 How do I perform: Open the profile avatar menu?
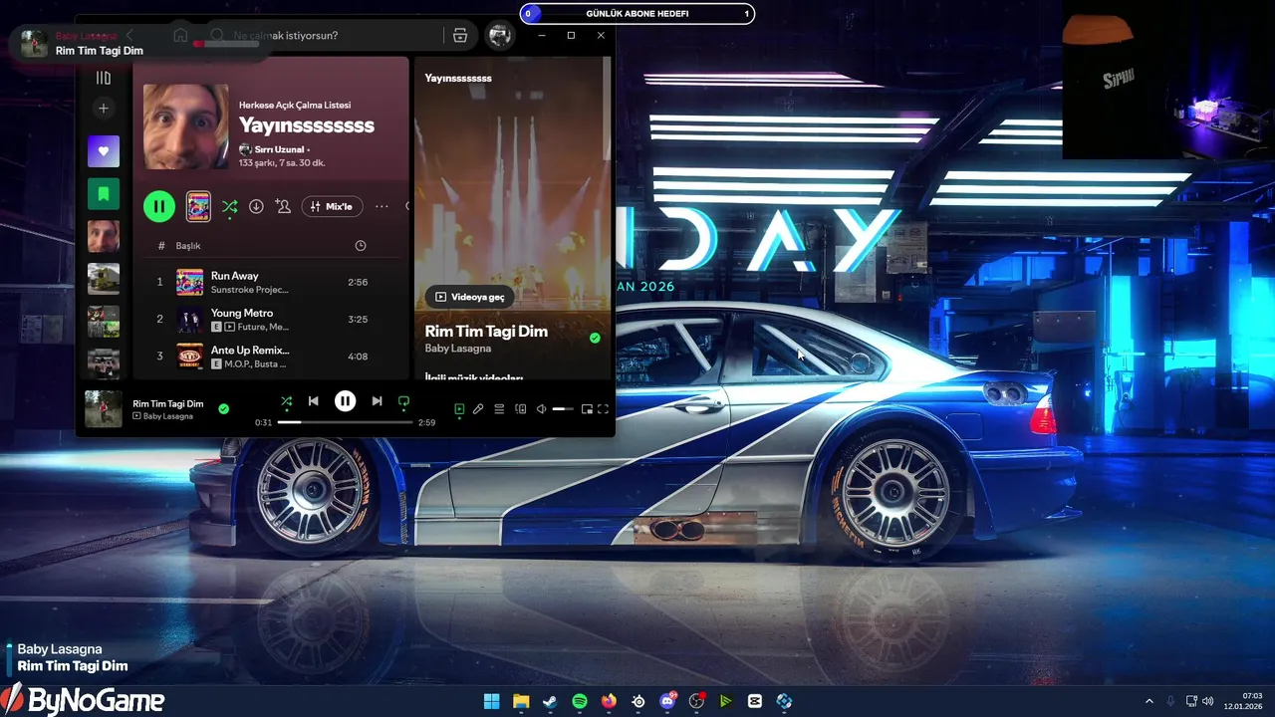500,36
